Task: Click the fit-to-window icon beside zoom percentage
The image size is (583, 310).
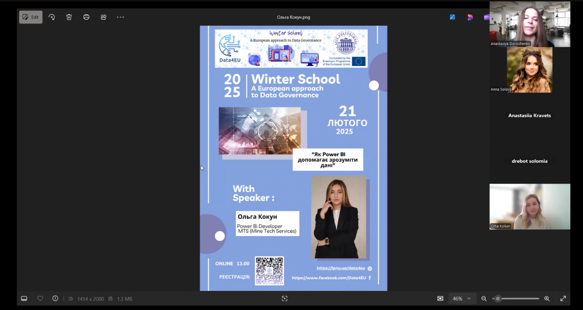Action: click(x=440, y=298)
